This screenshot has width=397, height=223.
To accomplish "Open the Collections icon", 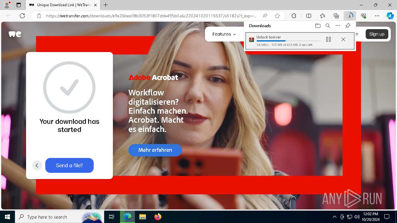I will tap(336, 16).
